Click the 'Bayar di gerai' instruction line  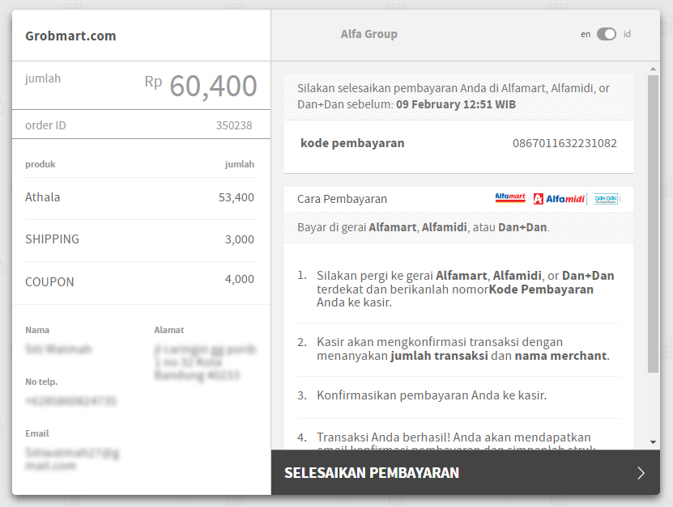pyautogui.click(x=424, y=227)
